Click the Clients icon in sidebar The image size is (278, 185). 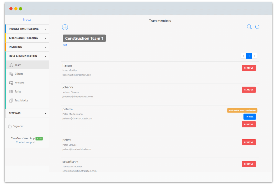coord(11,74)
